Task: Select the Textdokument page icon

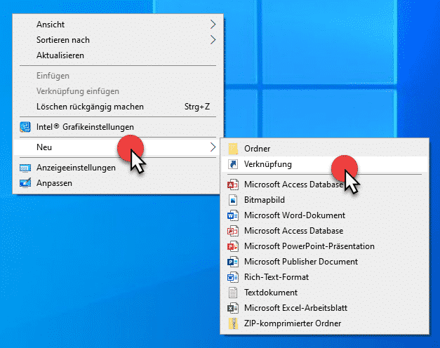Action: click(x=233, y=293)
